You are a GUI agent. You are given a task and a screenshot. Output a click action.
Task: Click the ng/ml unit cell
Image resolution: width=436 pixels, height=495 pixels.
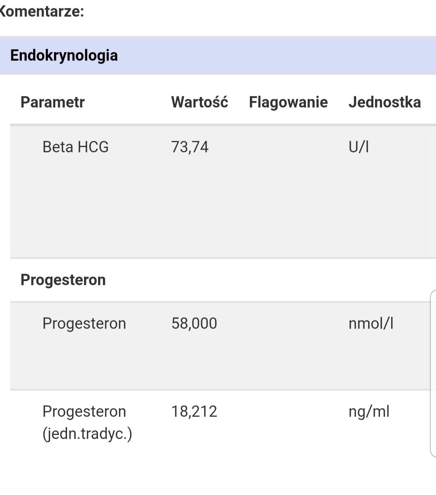point(369,411)
